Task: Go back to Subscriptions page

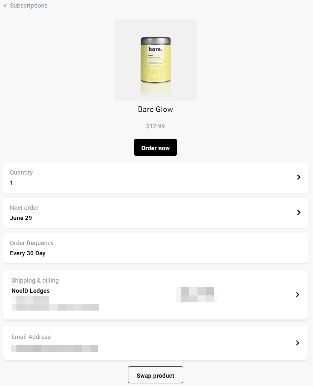Action: pos(29,6)
